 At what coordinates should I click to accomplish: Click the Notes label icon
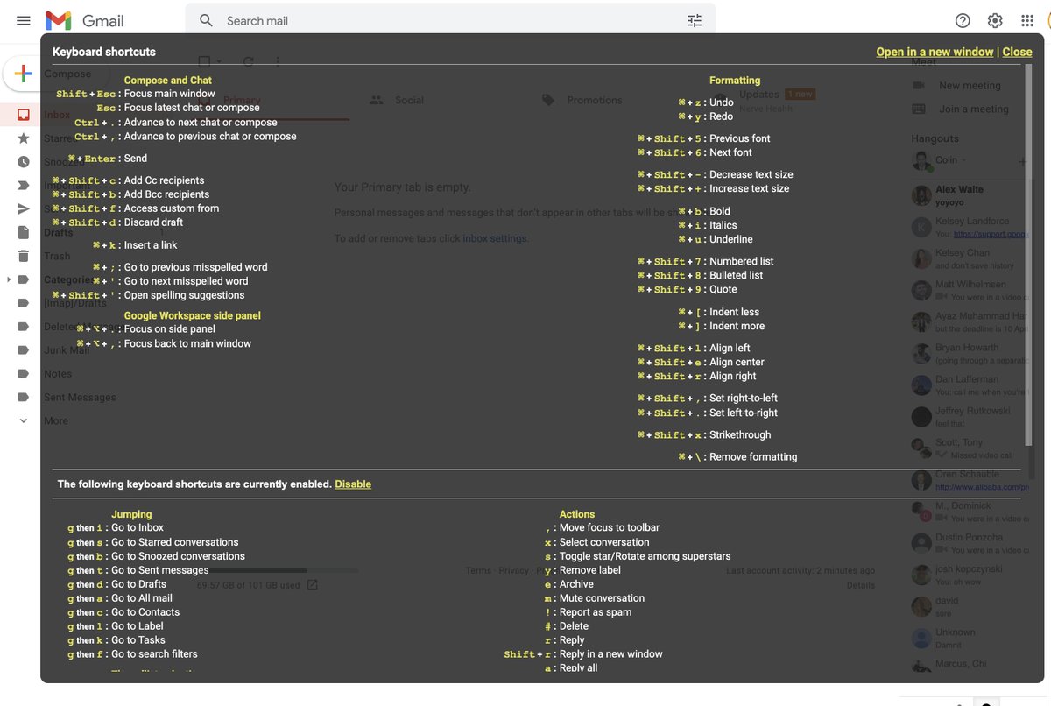tap(24, 373)
